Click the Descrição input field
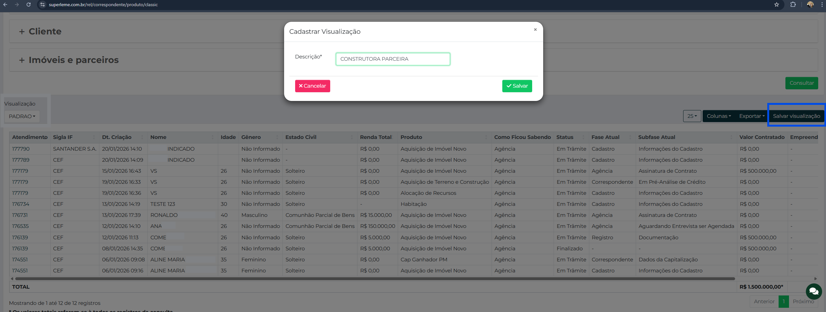This screenshot has width=826, height=312. [x=393, y=59]
